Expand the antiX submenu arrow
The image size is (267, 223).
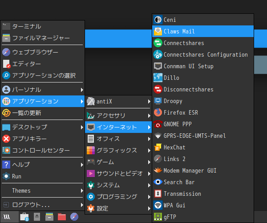149,102
